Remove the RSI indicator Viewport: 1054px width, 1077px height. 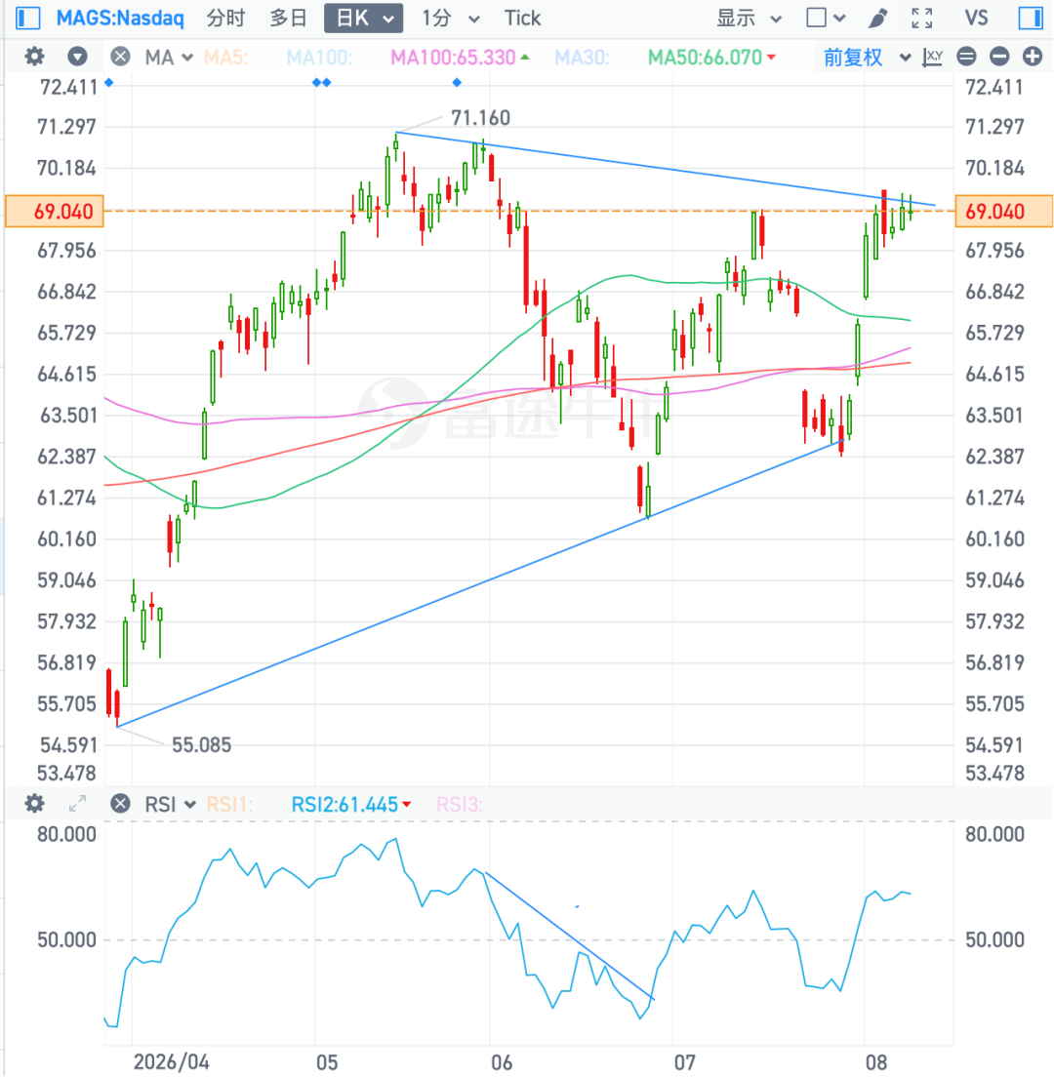click(x=120, y=804)
